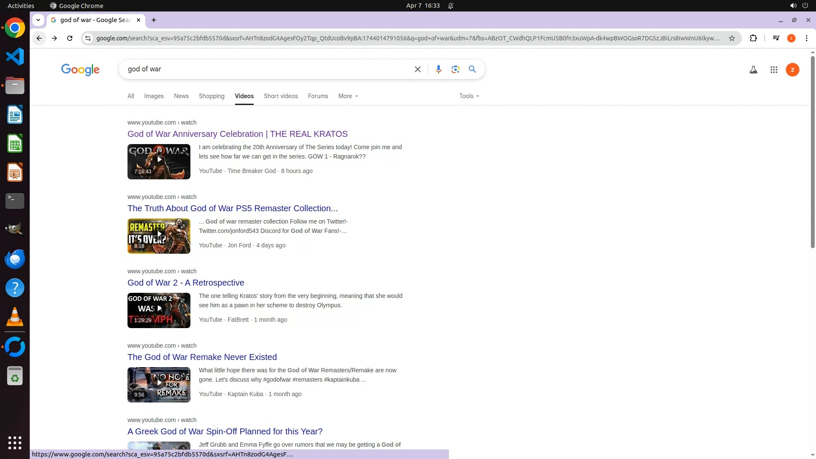The height and width of the screenshot is (459, 816).
Task: Click the magnifying glass search button
Action: [x=472, y=69]
